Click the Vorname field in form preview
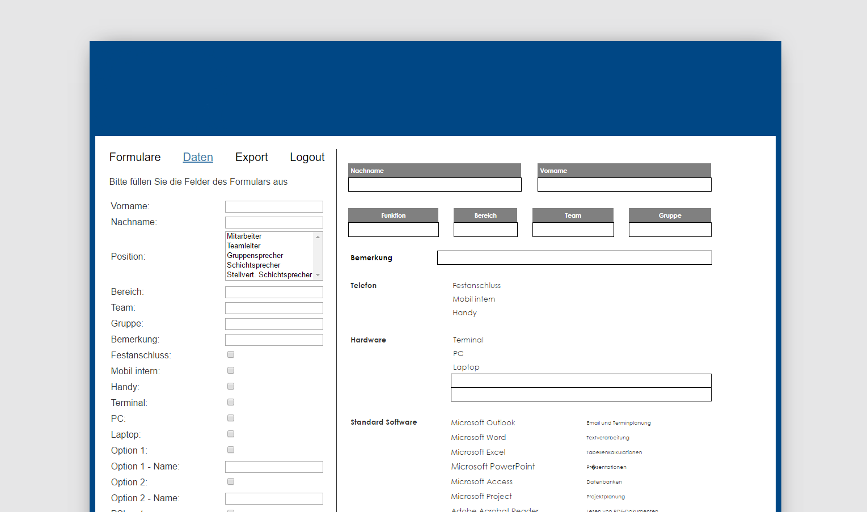Viewport: 867px width, 512px height. [624, 185]
